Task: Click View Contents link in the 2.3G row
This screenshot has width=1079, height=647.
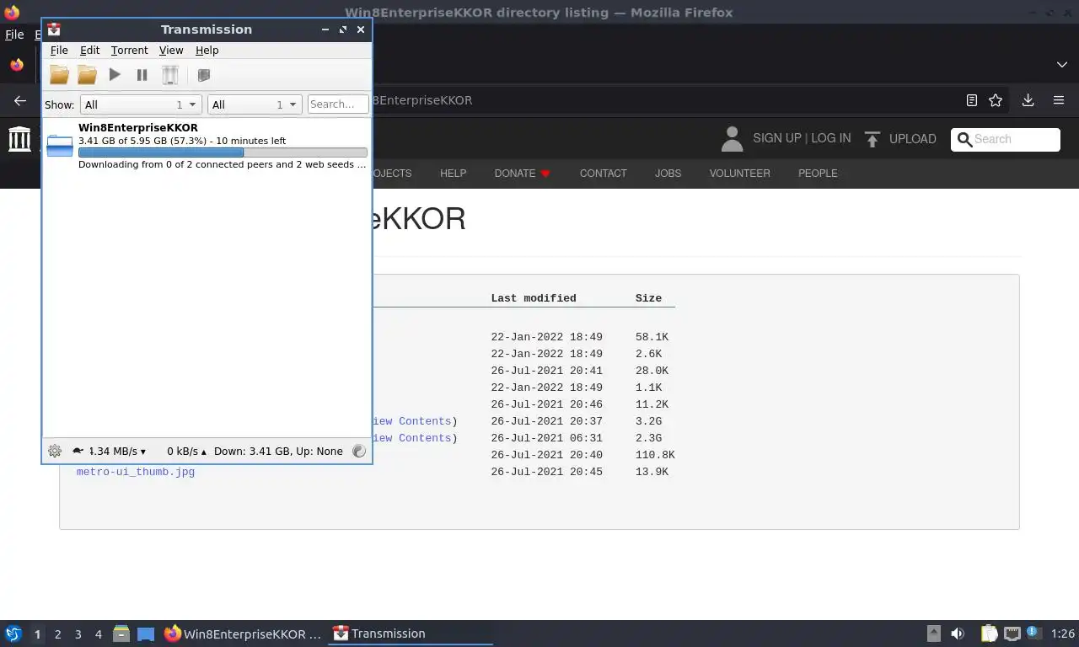Action: [x=411, y=438]
